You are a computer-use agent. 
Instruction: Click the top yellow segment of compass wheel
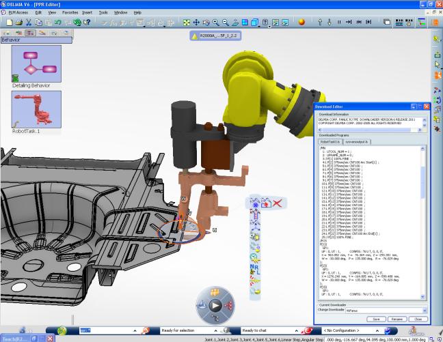[215, 293]
